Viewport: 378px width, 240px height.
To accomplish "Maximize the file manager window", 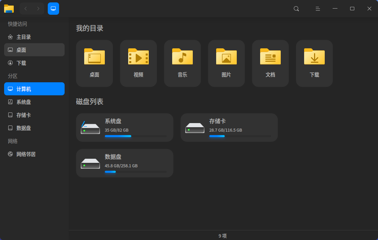I will [x=352, y=9].
